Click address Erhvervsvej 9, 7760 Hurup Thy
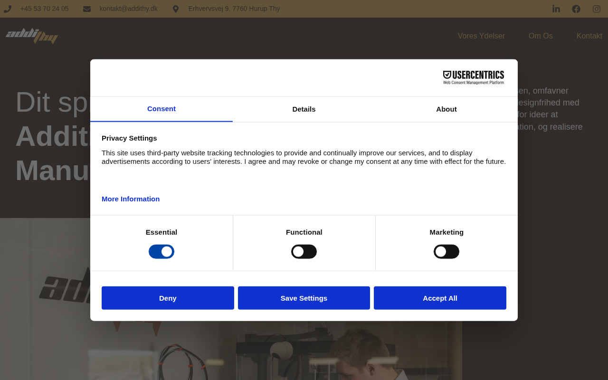This screenshot has width=608, height=380. point(234,9)
